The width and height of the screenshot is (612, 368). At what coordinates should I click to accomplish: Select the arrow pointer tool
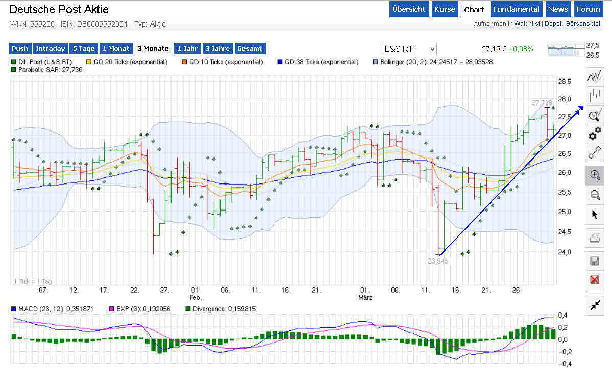594,214
